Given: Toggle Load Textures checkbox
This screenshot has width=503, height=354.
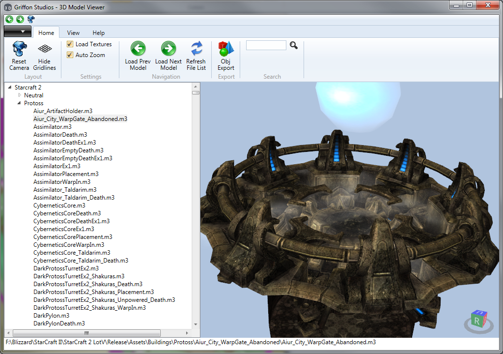Looking at the screenshot, I should point(70,44).
